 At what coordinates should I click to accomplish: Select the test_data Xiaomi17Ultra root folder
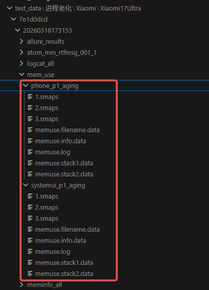(x=78, y=9)
